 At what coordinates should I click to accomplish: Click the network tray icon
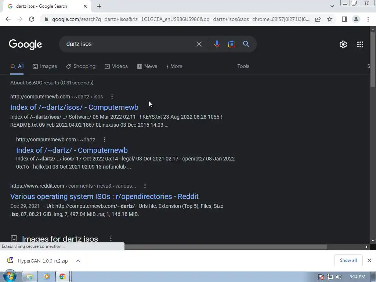click(330, 277)
